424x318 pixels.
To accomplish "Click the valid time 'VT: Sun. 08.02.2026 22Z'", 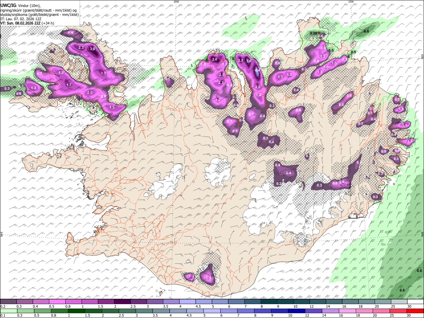I will [x=21, y=23].
